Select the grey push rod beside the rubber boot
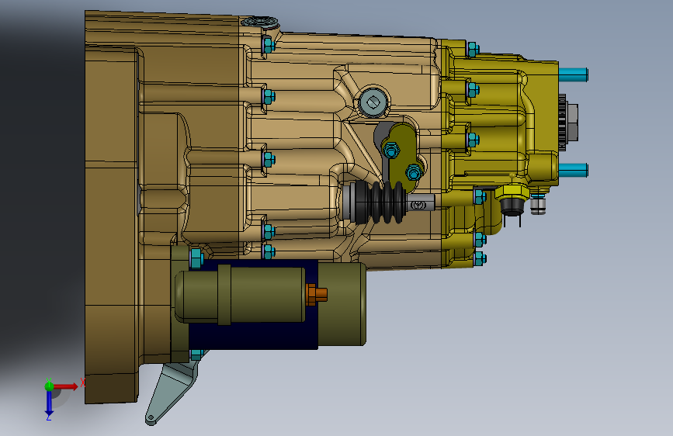The image size is (673, 436). [420, 202]
